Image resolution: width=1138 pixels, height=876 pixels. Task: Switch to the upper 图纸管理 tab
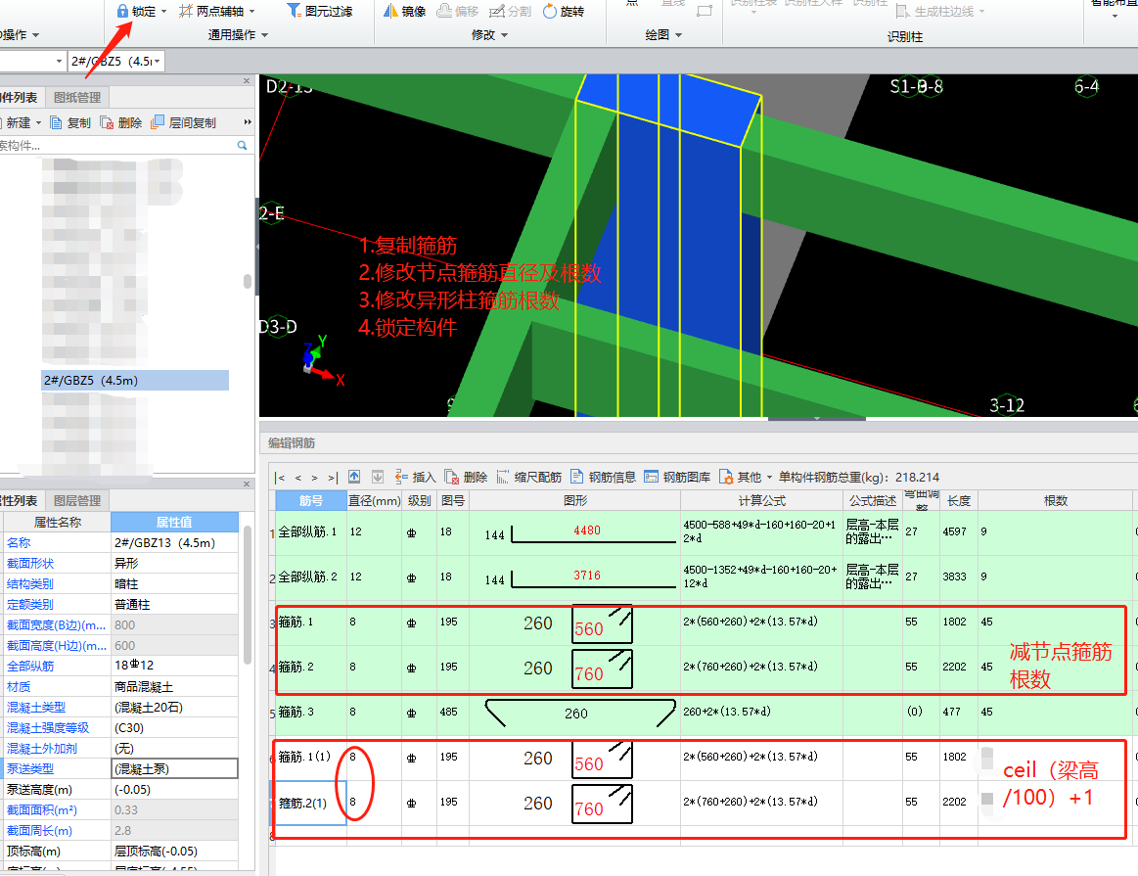pos(77,97)
